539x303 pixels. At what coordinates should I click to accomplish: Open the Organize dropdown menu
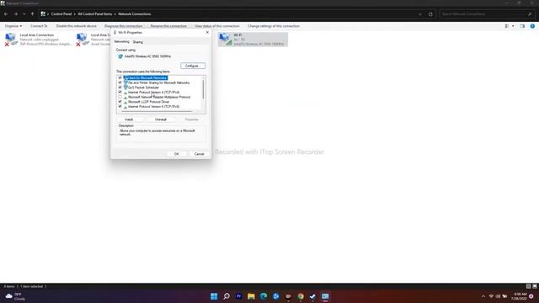click(13, 26)
